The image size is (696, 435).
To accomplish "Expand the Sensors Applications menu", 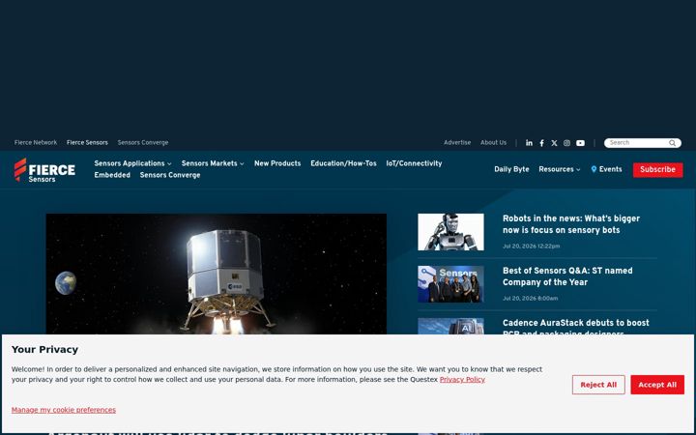I will (132, 163).
